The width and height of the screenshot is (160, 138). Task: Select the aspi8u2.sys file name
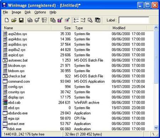(x=17, y=50)
